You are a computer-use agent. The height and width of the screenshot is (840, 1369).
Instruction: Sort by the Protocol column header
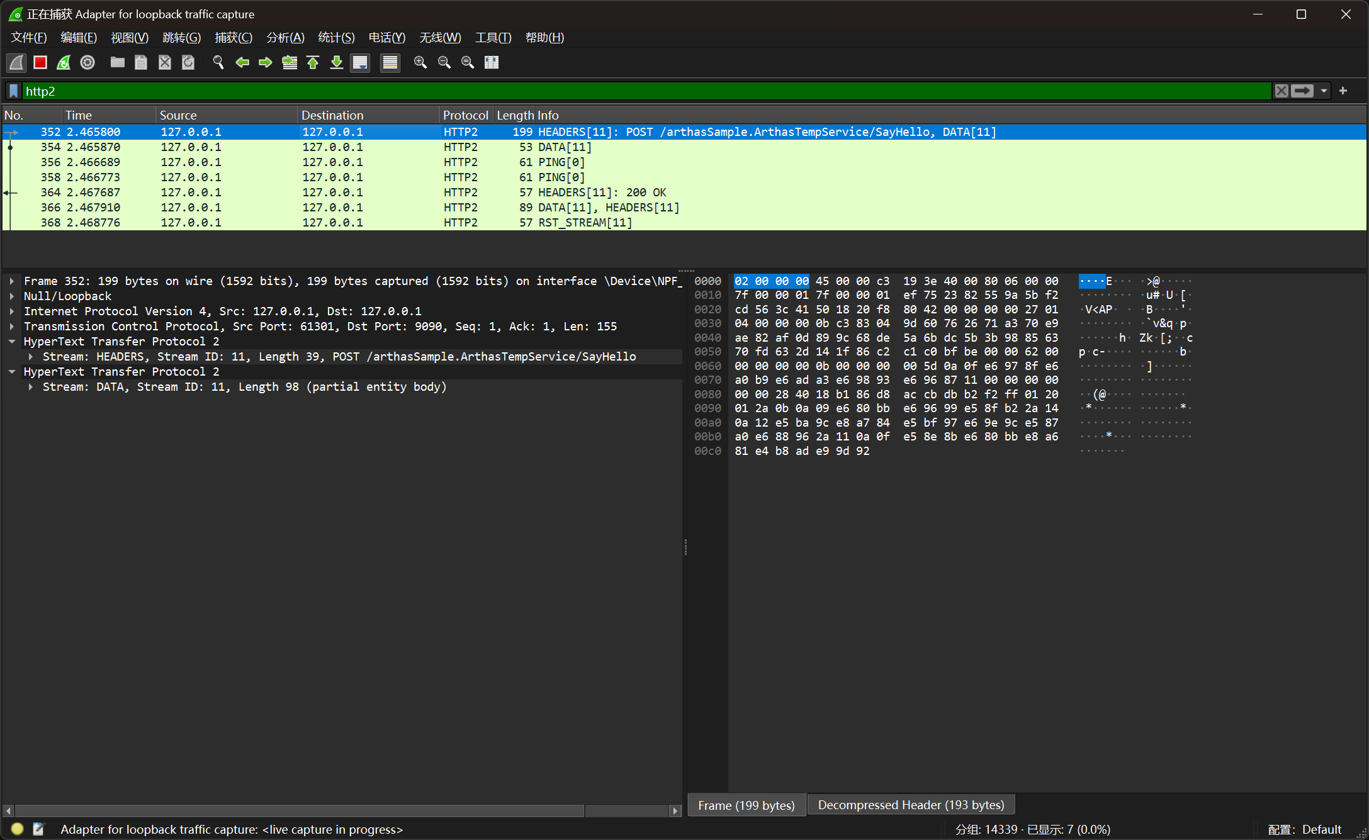(466, 115)
